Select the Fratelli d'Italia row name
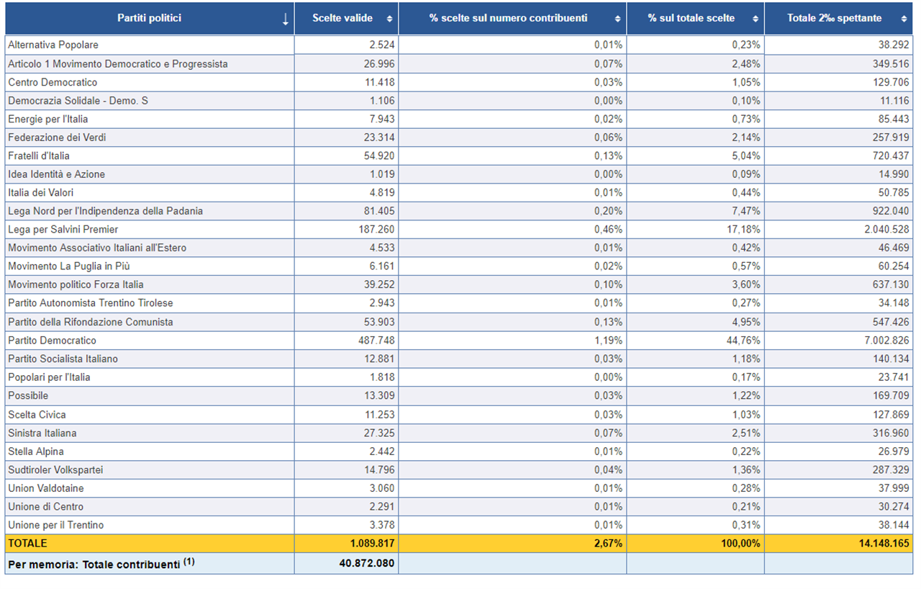Screen dimensions: 921x589 pos(39,156)
